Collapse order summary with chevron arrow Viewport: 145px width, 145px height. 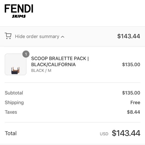point(62,37)
